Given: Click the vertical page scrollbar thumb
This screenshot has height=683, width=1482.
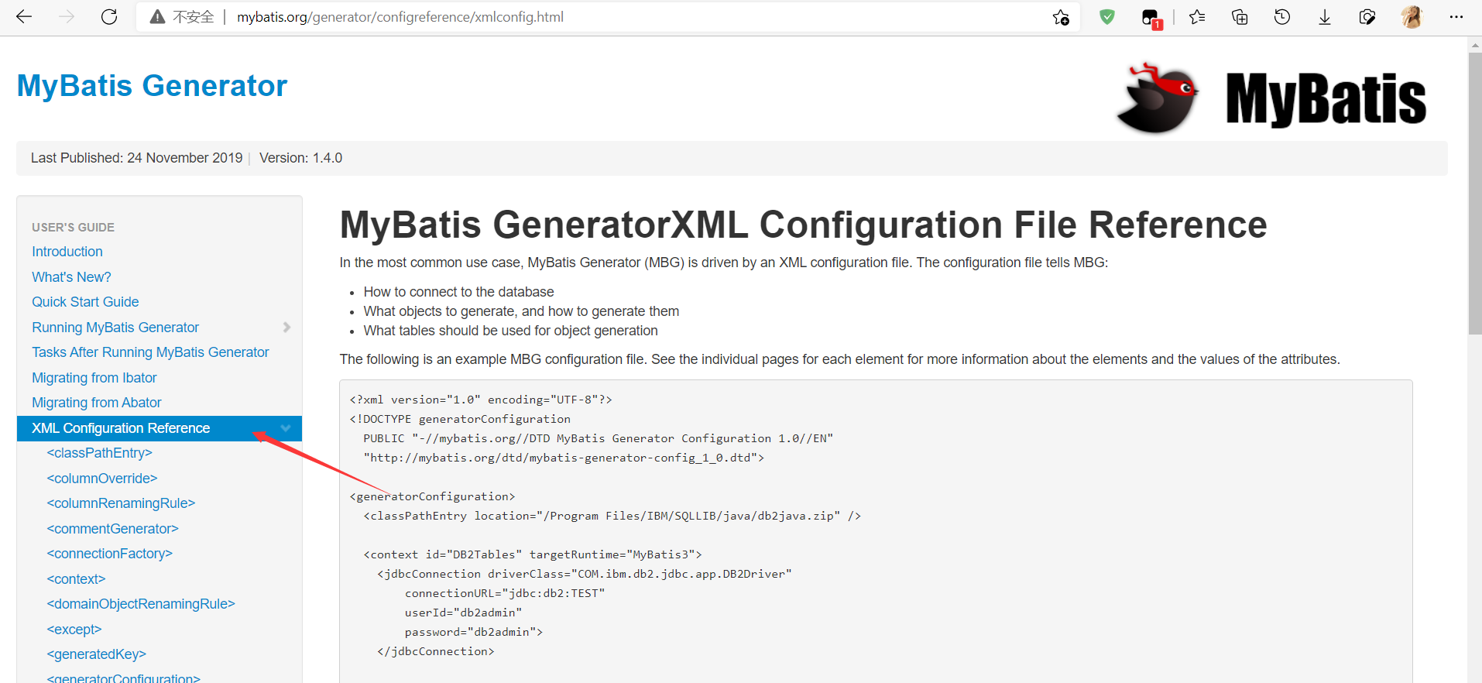Looking at the screenshot, I should [1474, 194].
